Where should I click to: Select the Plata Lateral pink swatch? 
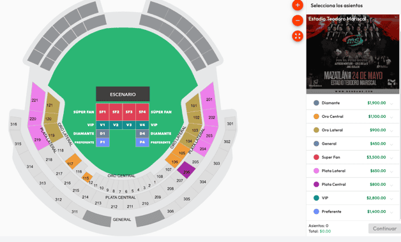[316, 171]
